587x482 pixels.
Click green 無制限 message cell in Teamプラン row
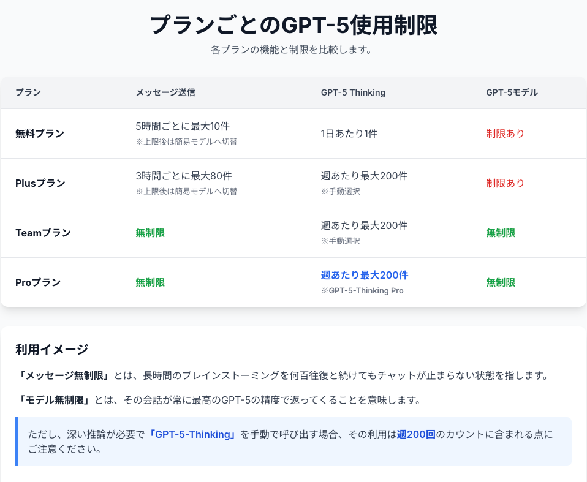pyautogui.click(x=150, y=233)
